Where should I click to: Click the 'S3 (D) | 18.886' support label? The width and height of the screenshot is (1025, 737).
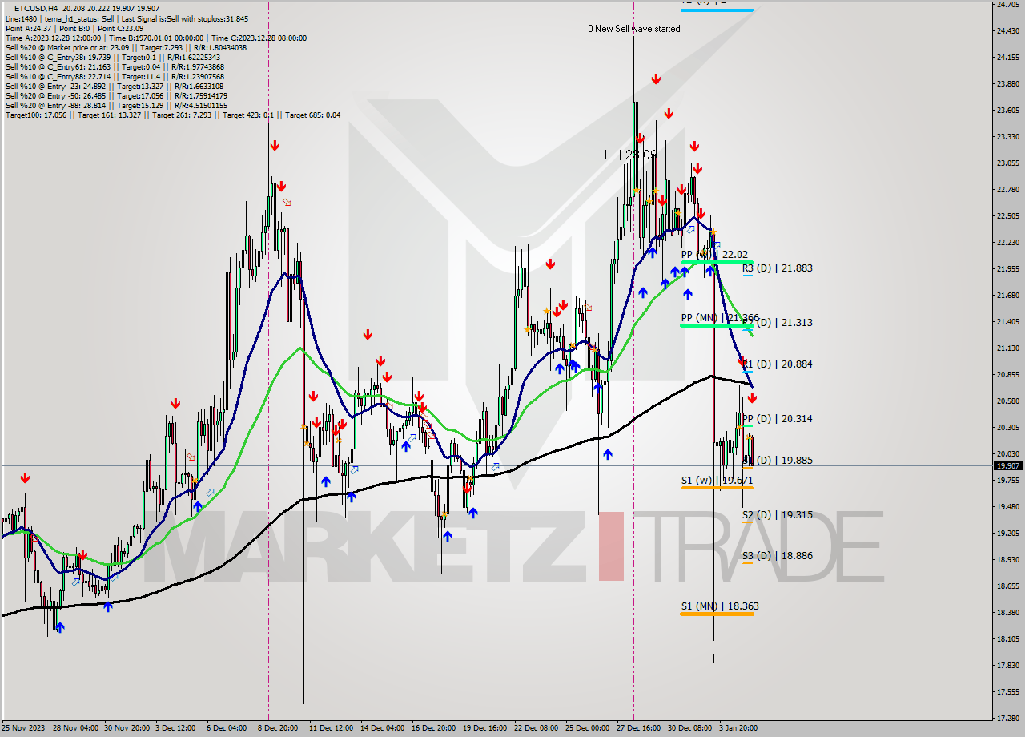777,556
